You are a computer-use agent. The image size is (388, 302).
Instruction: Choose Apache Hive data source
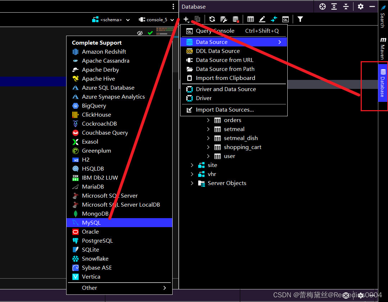pyautogui.click(x=119, y=79)
